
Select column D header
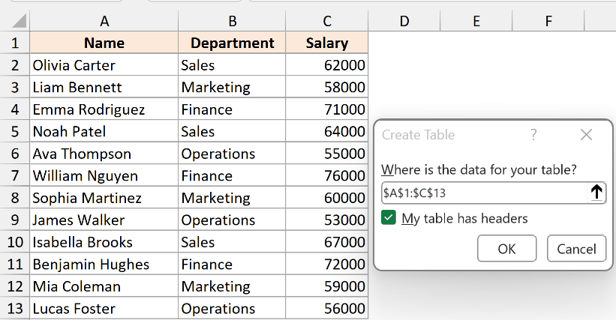[404, 21]
